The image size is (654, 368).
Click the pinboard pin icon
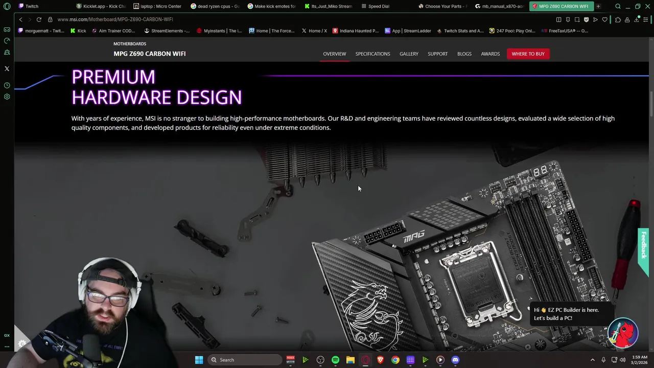click(568, 19)
